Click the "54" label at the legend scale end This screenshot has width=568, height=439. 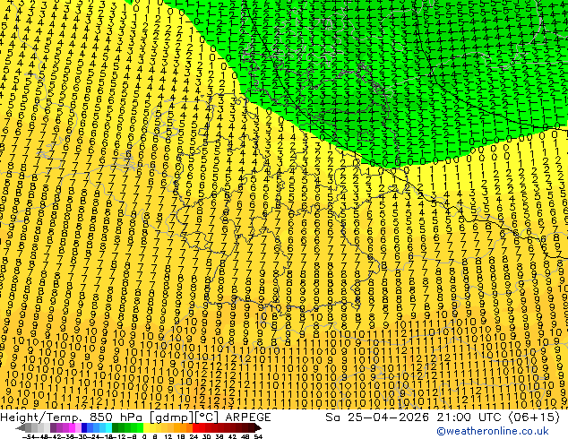pos(258,436)
